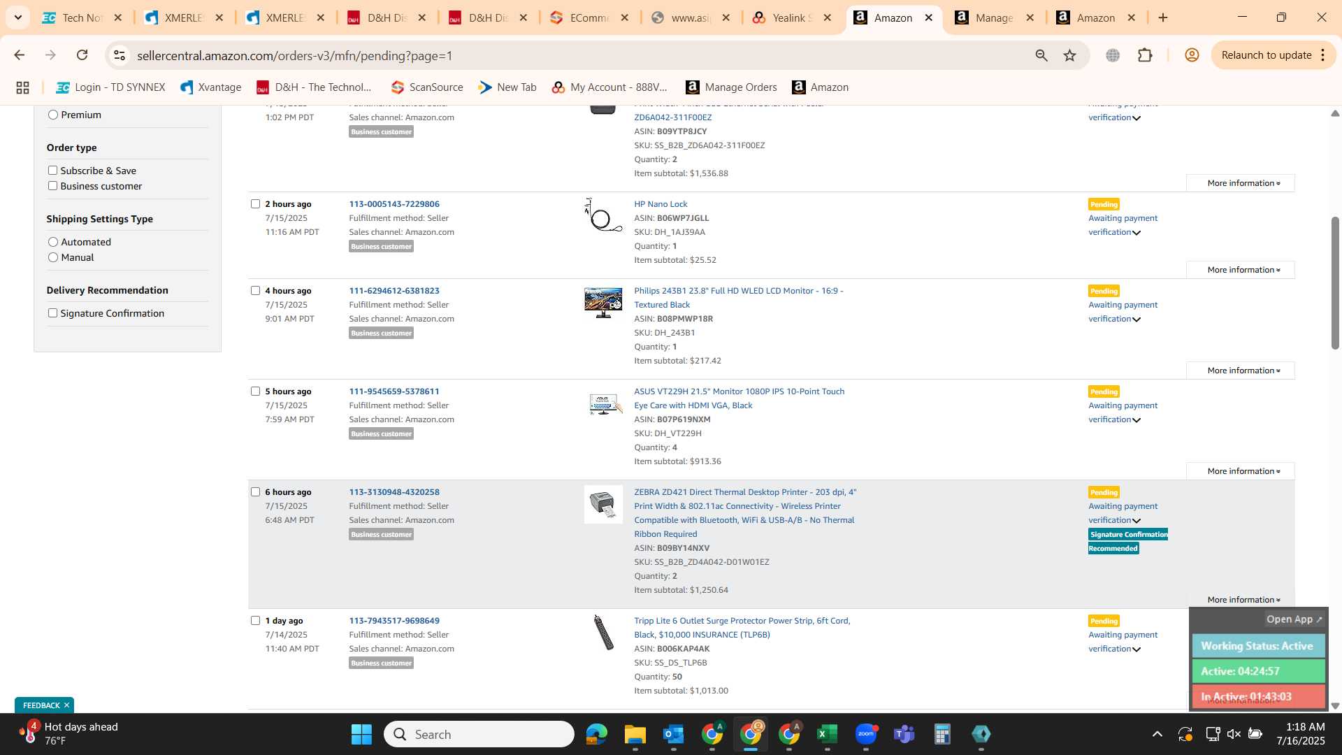Expand More information for Philips 243B1 order
Viewport: 1342px width, 755px height.
pos(1241,371)
